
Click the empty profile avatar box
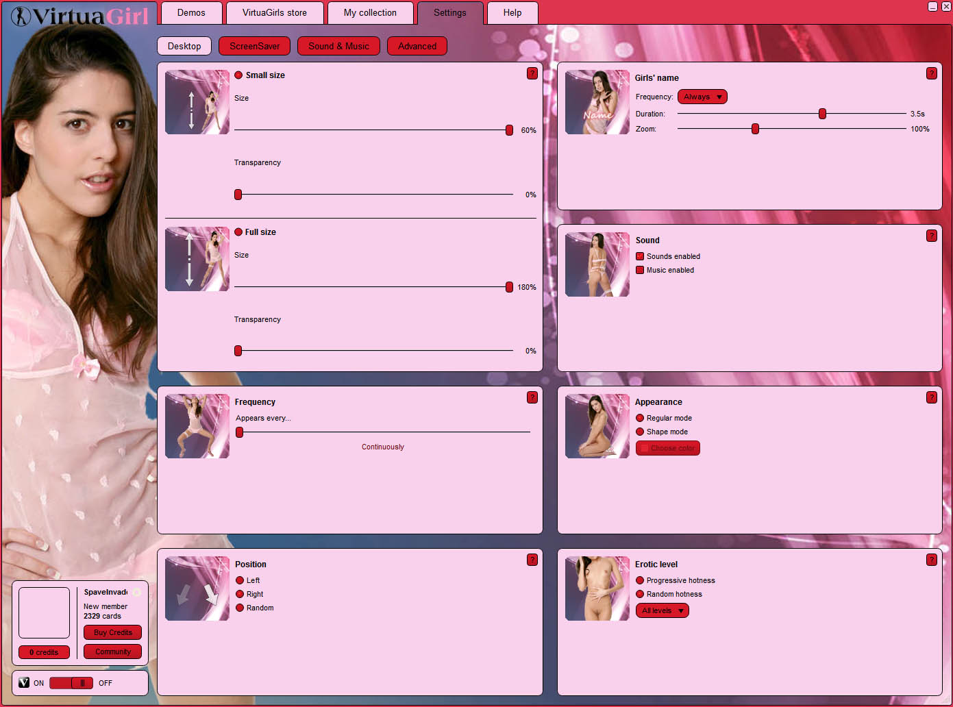tap(44, 612)
